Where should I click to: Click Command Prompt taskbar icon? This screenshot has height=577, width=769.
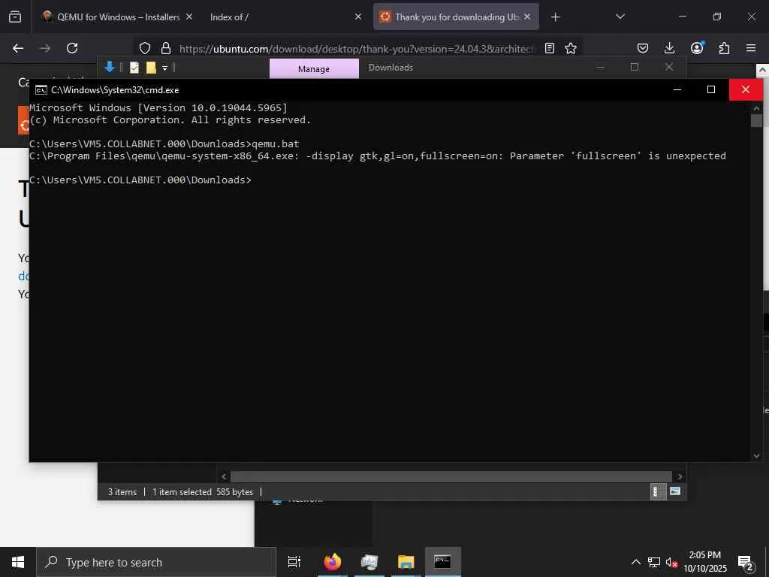pos(443,562)
